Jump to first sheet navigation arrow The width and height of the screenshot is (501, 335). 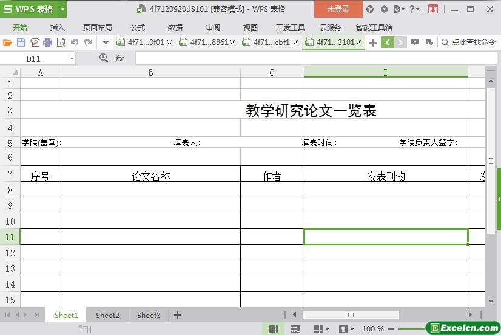click(8, 315)
